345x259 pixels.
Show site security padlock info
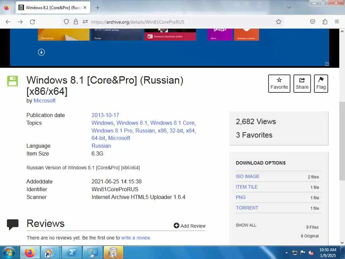[76, 22]
